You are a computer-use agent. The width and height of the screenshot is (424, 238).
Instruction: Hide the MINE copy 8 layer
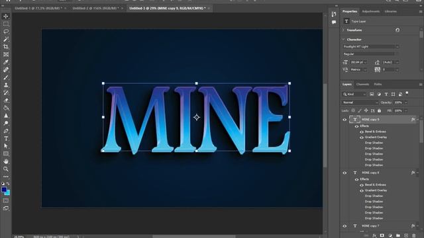(x=344, y=173)
